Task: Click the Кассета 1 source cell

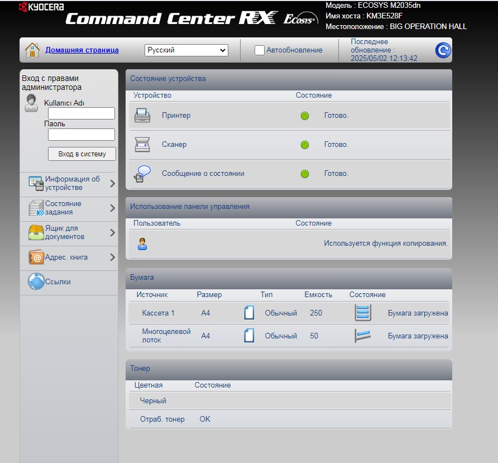Action: 158,313
